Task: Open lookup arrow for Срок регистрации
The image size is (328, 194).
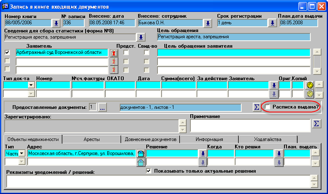Action: [273, 23]
